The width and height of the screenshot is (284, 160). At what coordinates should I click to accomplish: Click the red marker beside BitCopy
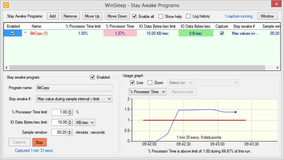25,32
